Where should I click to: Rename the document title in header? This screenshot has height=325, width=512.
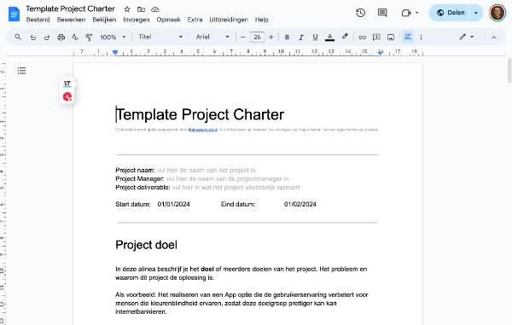[x=70, y=9]
